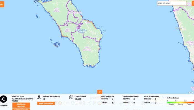Viewport: 194px width, 110px height.
Task: Click the location pin icon beside Jumlah Kecamatan
Action: point(39,97)
